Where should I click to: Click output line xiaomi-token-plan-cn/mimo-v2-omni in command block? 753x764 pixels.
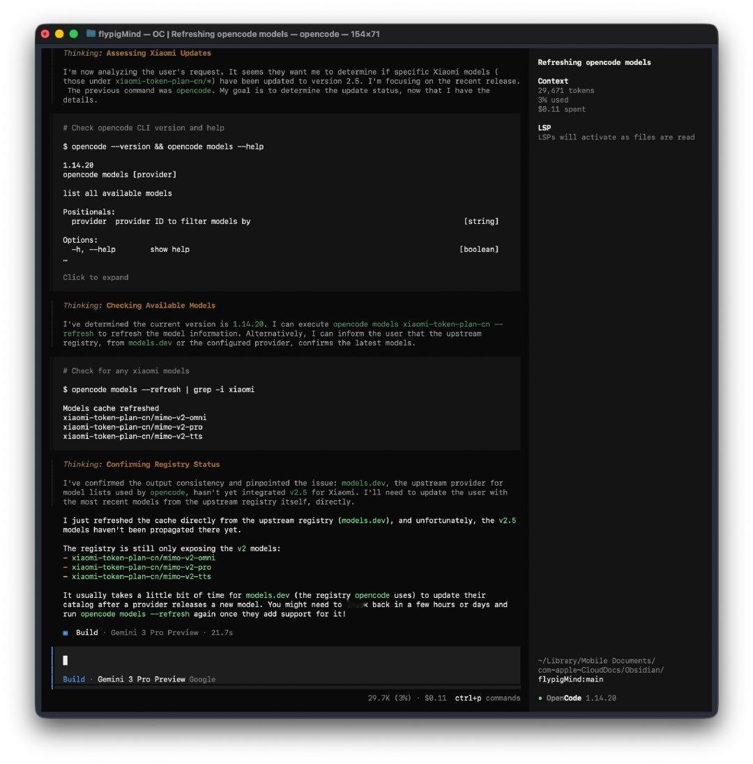135,417
